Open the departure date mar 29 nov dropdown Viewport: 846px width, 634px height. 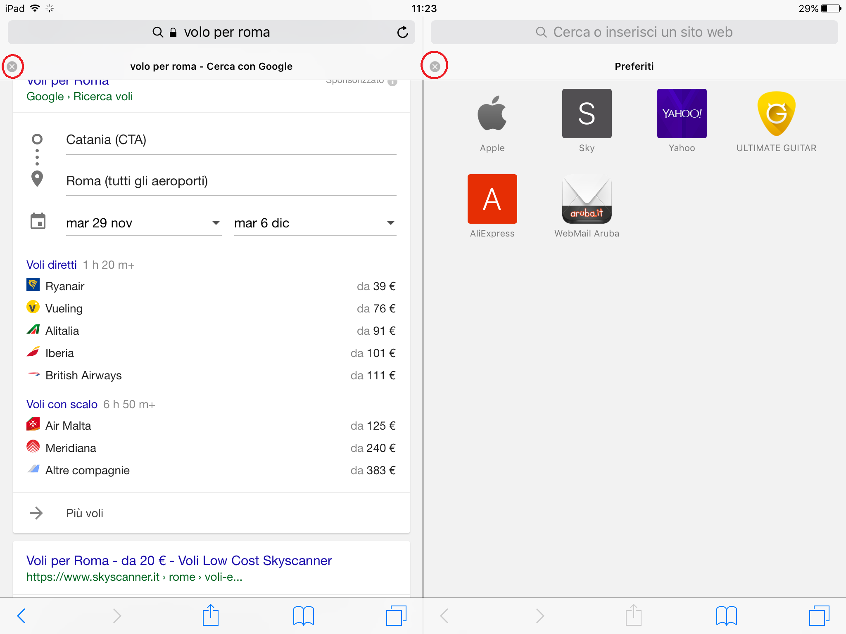(x=143, y=223)
